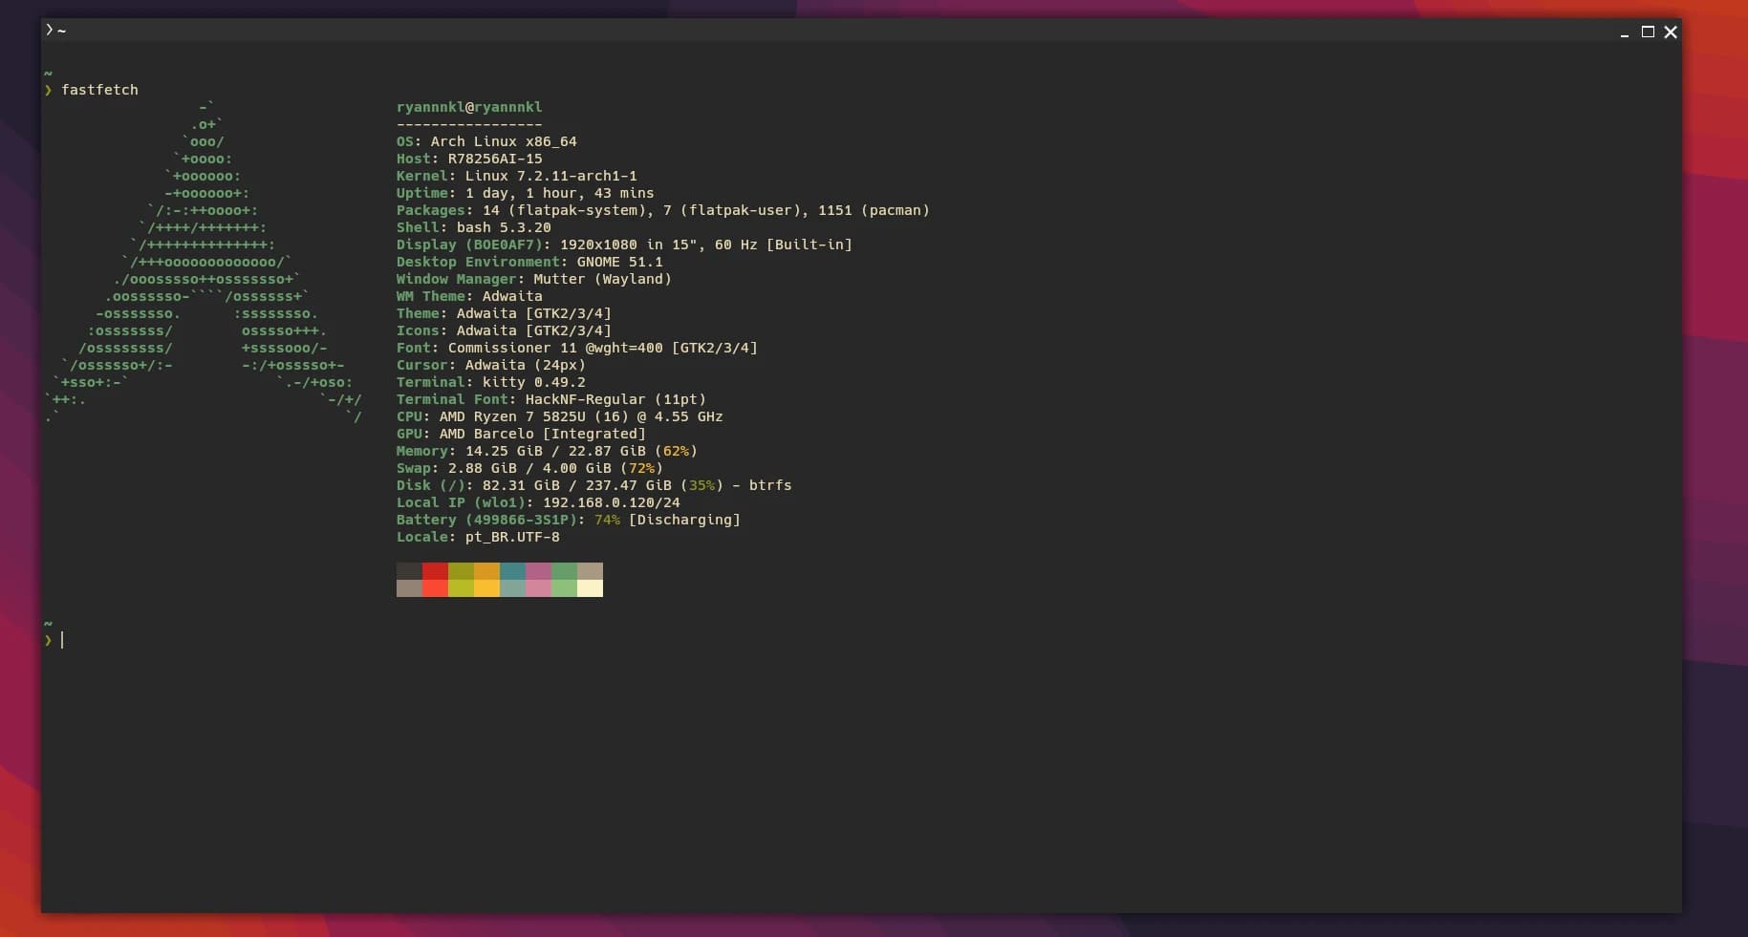This screenshot has width=1748, height=937.
Task: Click the bright yellow palette swatch
Action: click(486, 588)
